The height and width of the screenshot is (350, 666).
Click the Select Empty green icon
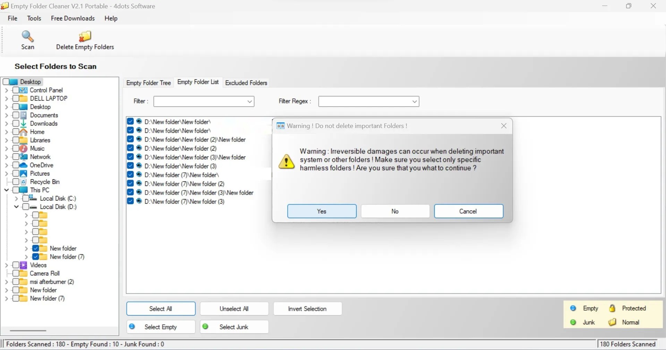(132, 327)
